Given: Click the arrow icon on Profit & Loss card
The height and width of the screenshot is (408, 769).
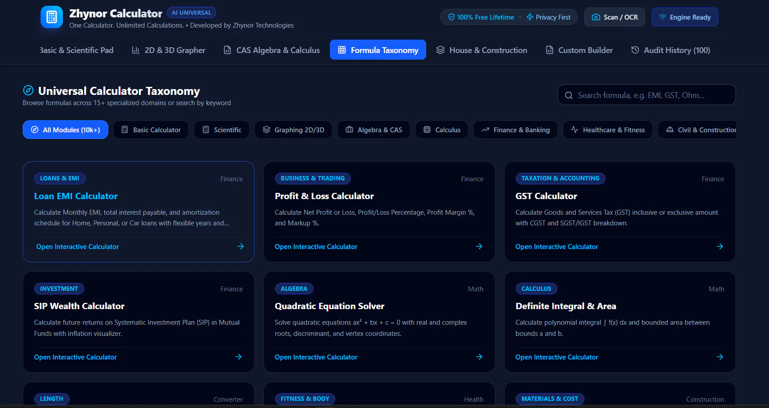Looking at the screenshot, I should coord(479,246).
